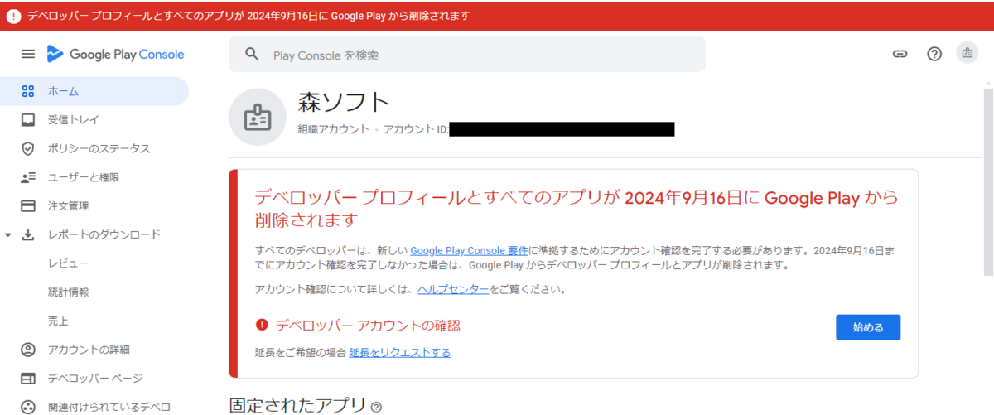Collapse the レポートのダウンロード section arrow

click(8, 235)
